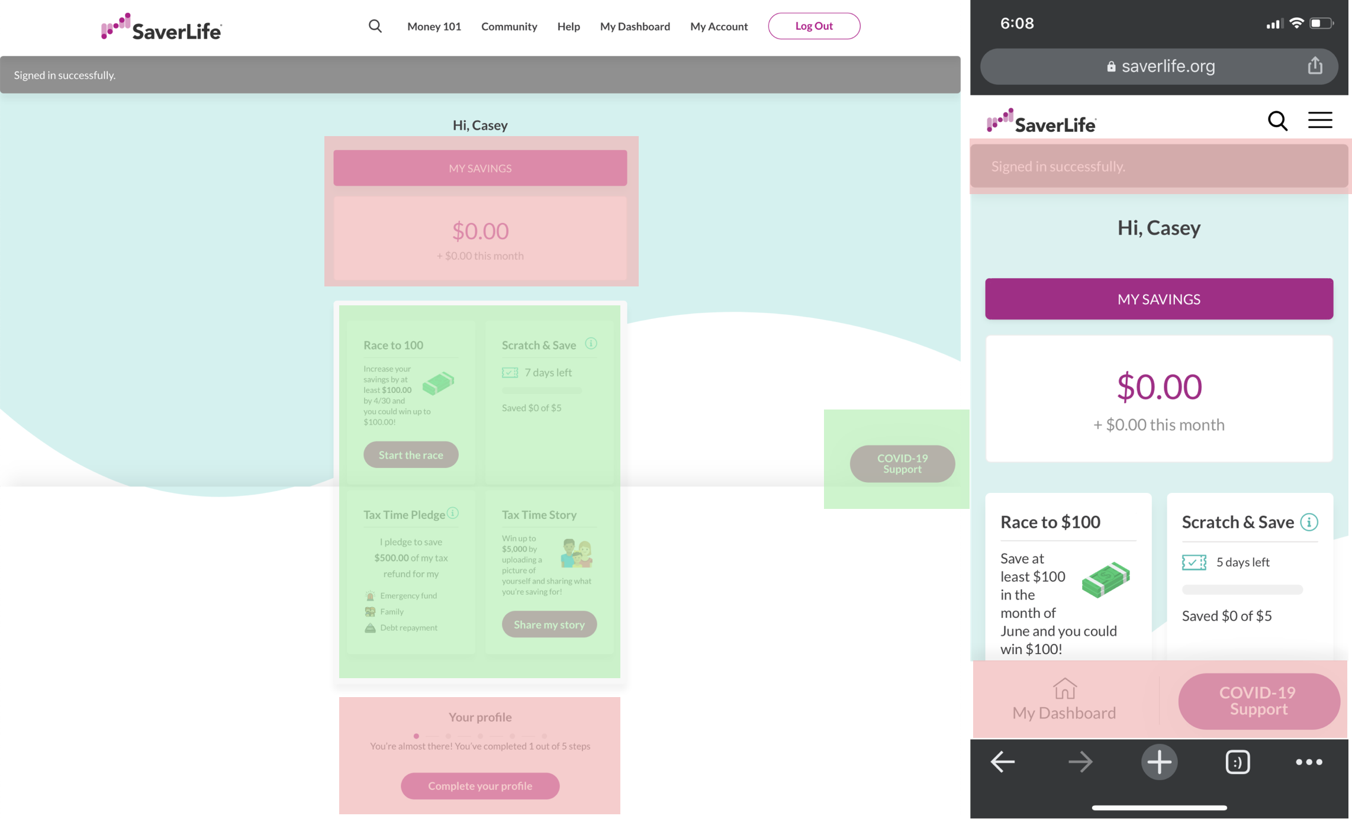The width and height of the screenshot is (1352, 819).
Task: Open the mobile hamburger menu
Action: [x=1319, y=121]
